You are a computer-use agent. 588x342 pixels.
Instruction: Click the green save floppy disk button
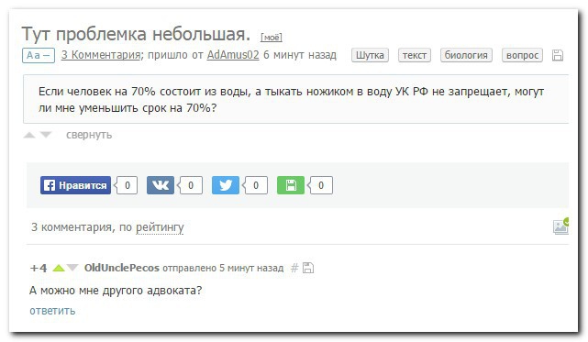[x=291, y=185]
